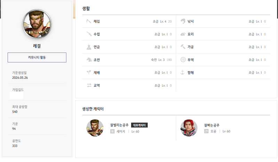This screenshot has width=278, height=162.
Task: Click the 가입길드 label
Action: pos(18,90)
